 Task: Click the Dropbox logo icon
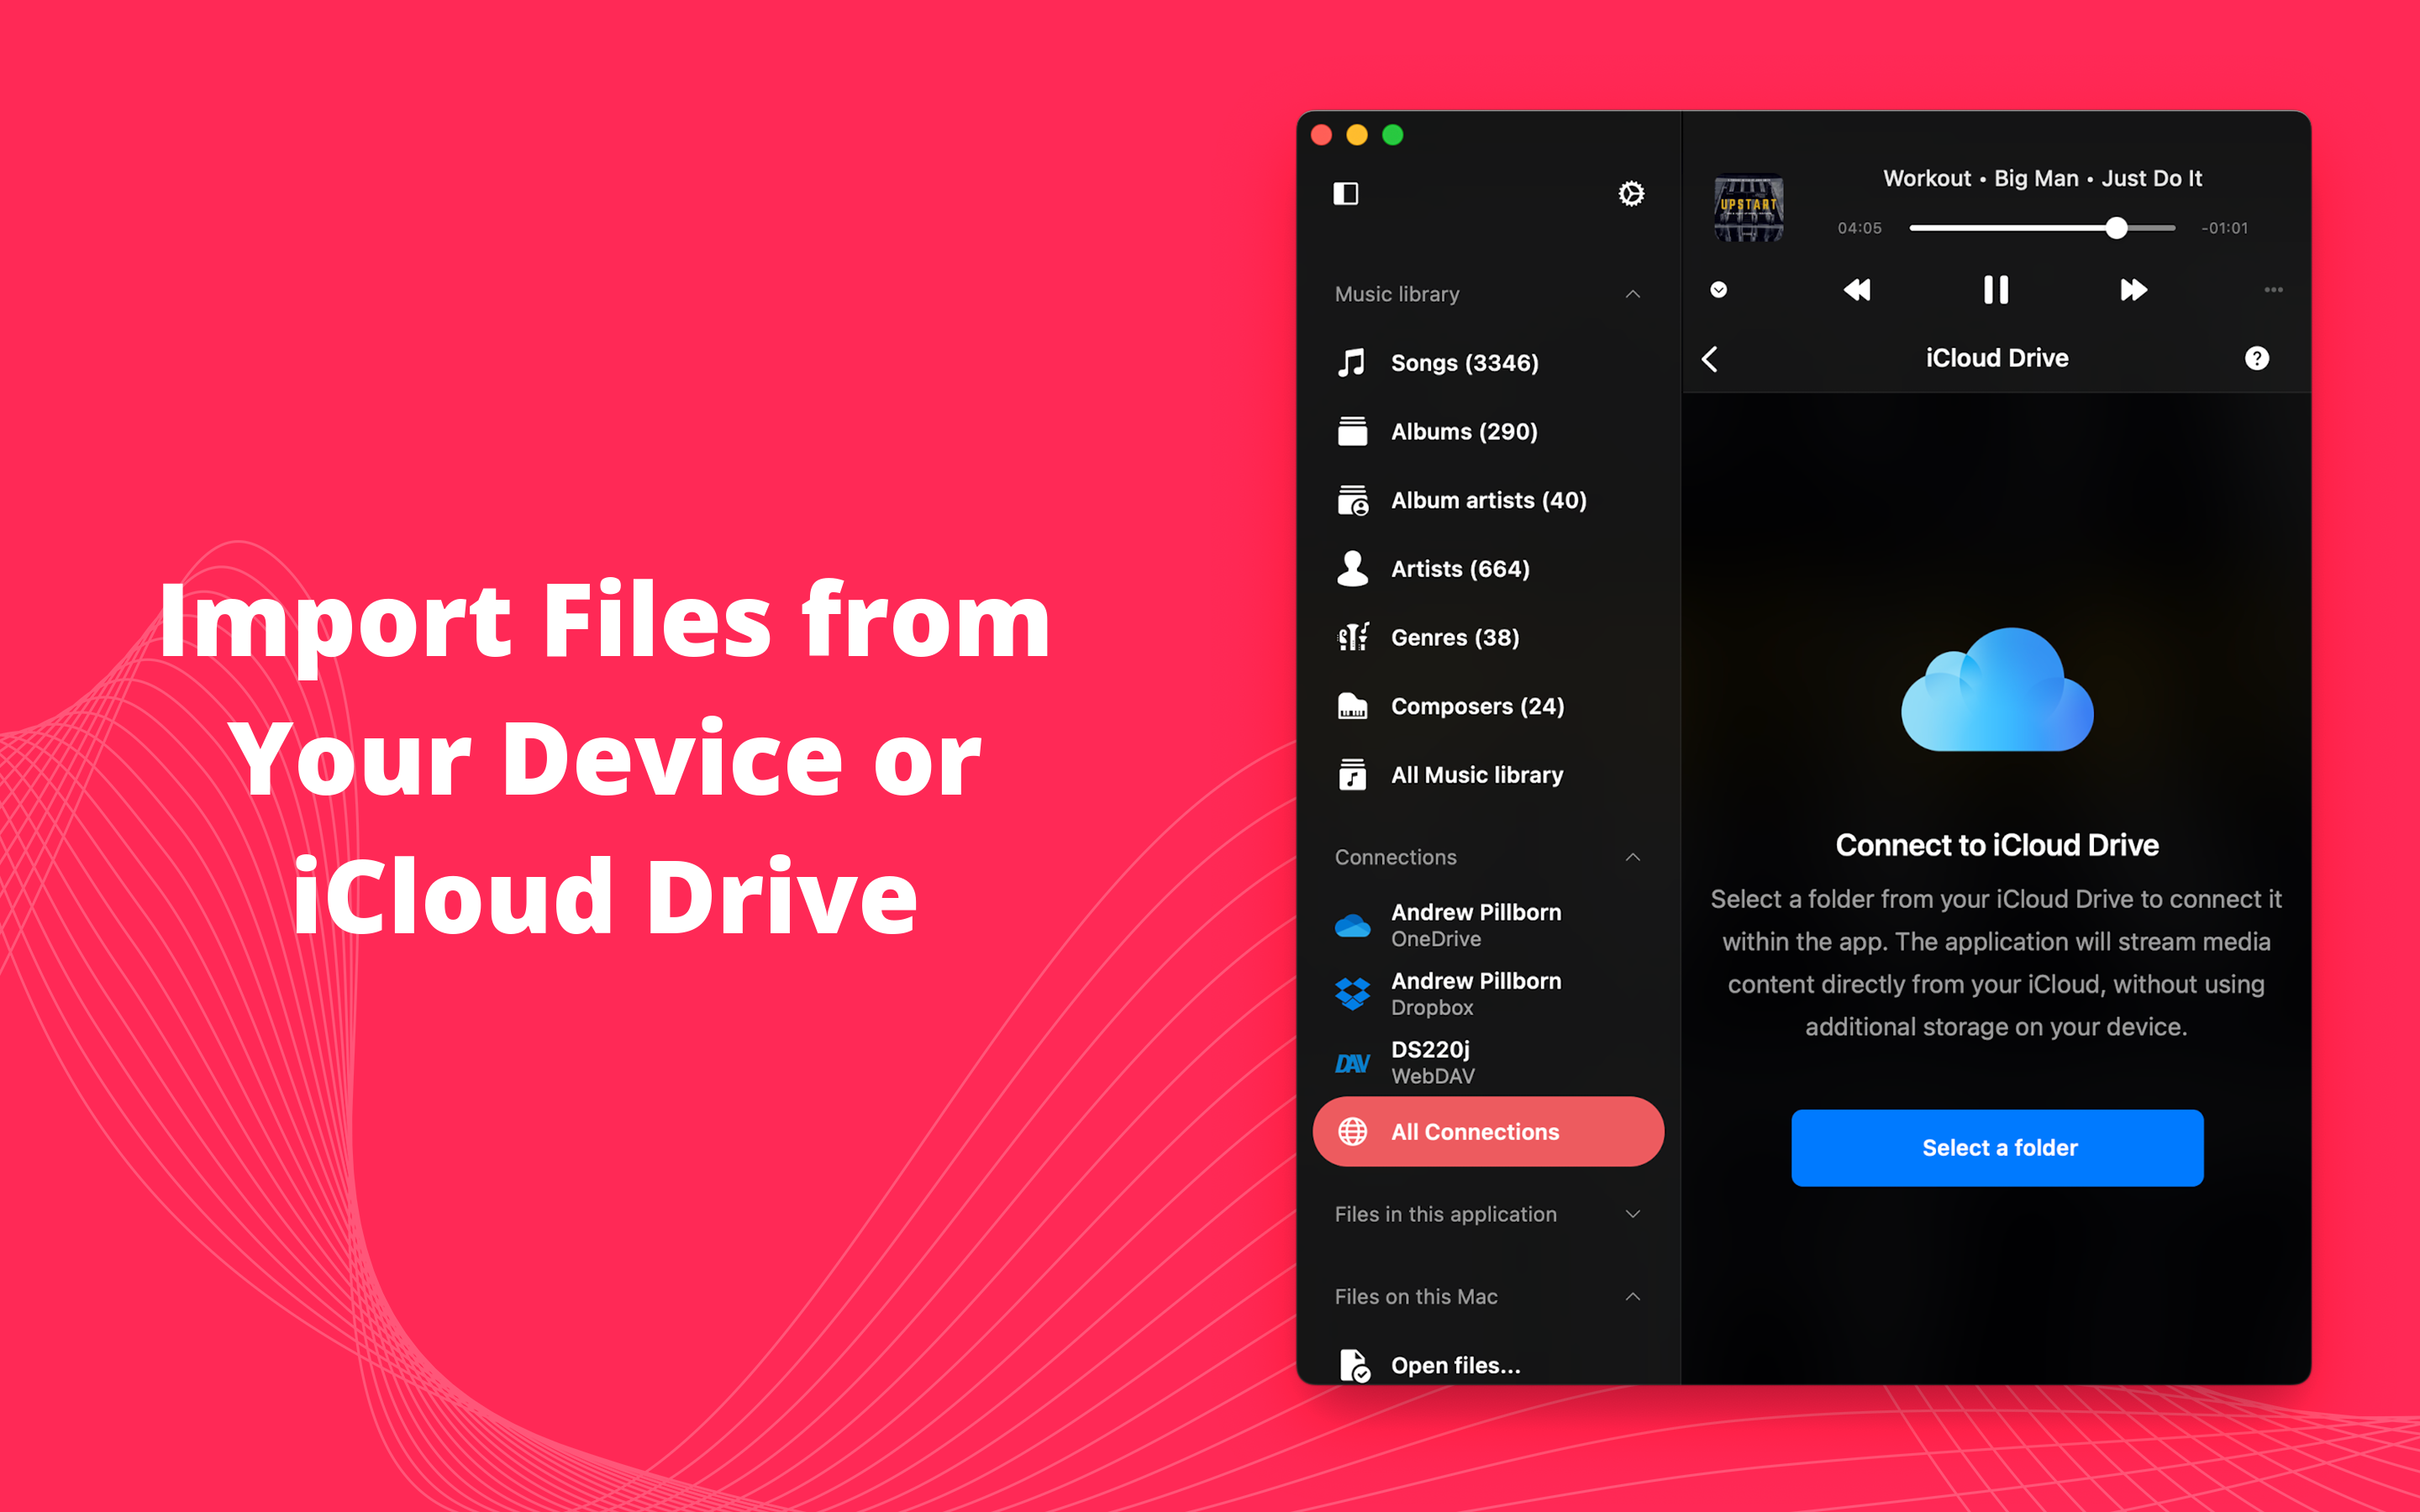pos(1352,994)
